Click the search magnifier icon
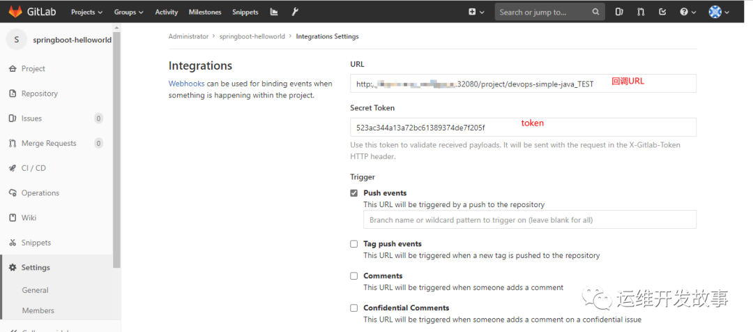 click(595, 12)
